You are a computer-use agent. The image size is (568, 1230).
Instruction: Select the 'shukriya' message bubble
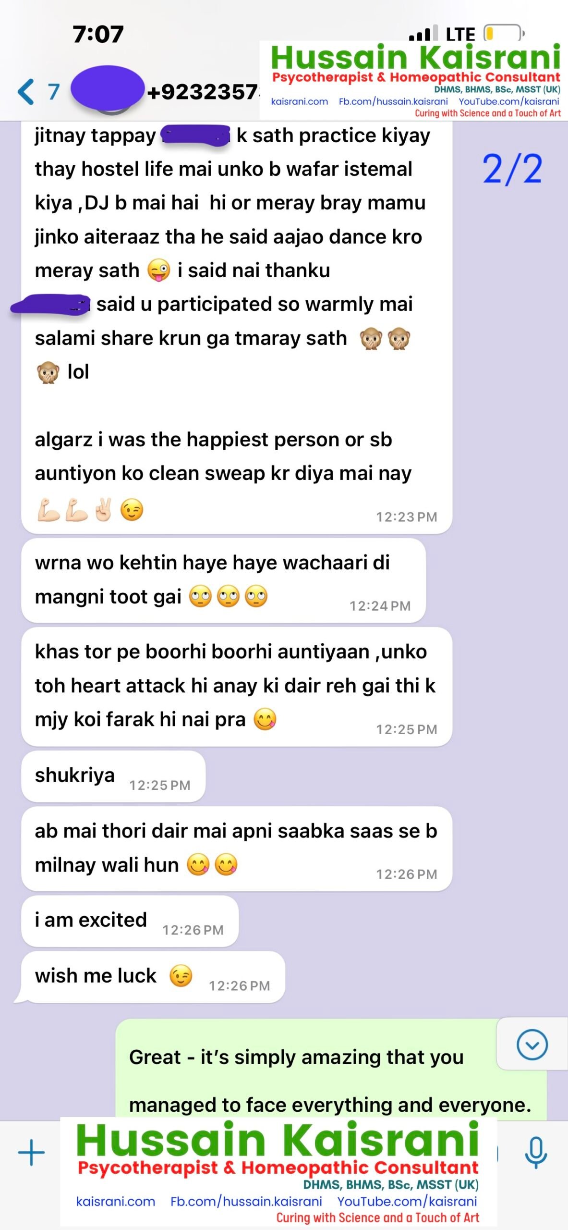pos(113,776)
